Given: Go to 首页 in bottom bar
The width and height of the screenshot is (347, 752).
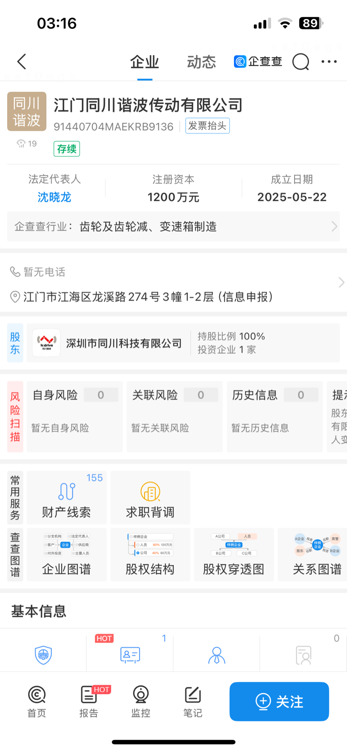Looking at the screenshot, I should (x=37, y=701).
